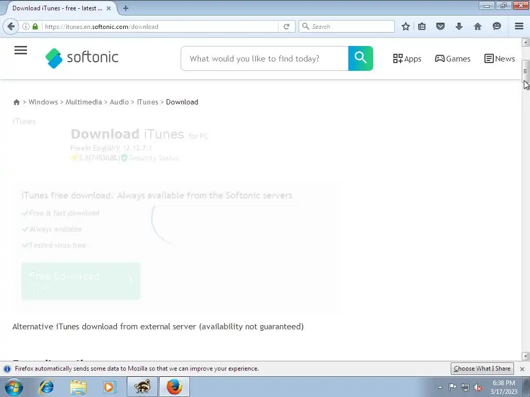The height and width of the screenshot is (397, 530).
Task: Open the smiley feedback chat icon
Action: pyautogui.click(x=496, y=26)
